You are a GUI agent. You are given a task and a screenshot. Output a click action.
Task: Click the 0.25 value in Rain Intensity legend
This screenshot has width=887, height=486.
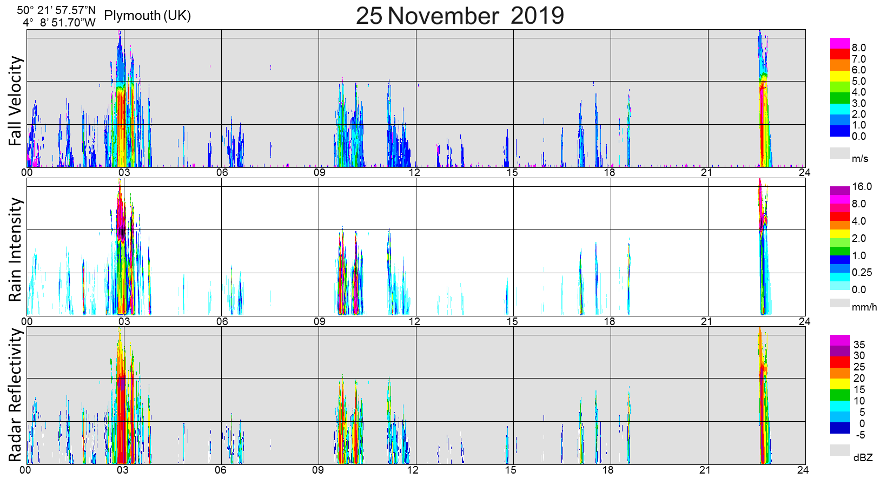862,273
